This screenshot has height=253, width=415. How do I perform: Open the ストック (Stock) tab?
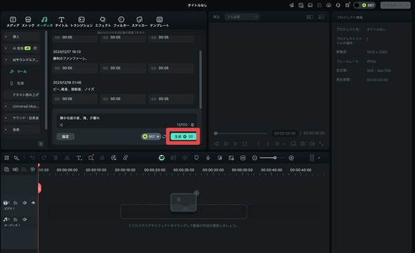click(28, 22)
